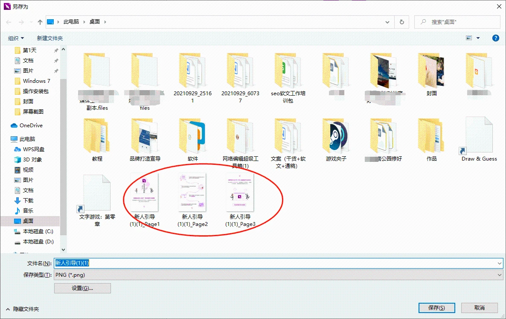Open 操作安装包 folder in sidebar

(x=35, y=91)
